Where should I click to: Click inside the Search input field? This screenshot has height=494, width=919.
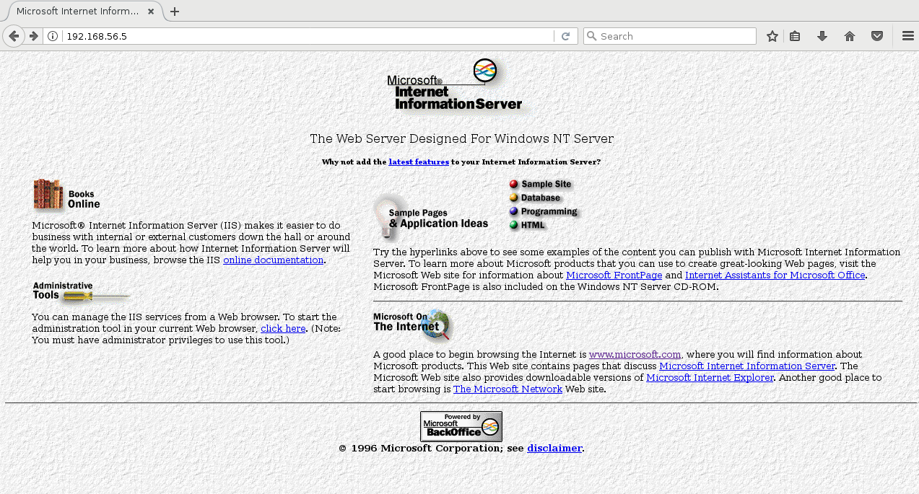(669, 35)
